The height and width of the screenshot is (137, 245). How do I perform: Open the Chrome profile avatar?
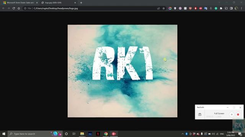click(236, 8)
